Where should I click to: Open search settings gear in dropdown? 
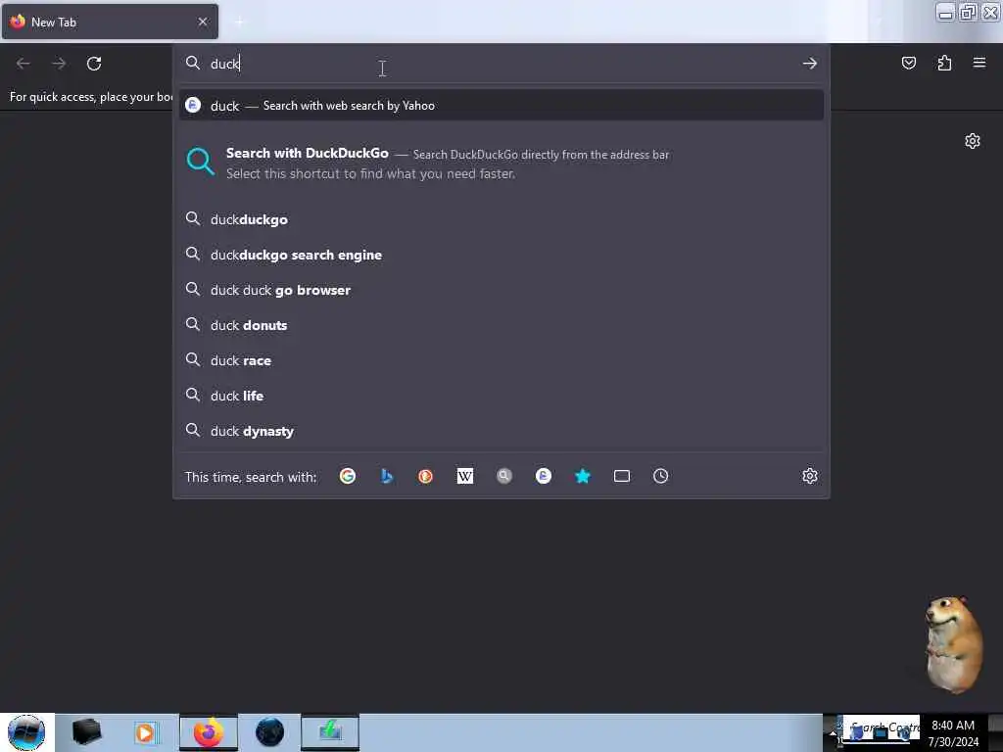pos(810,476)
